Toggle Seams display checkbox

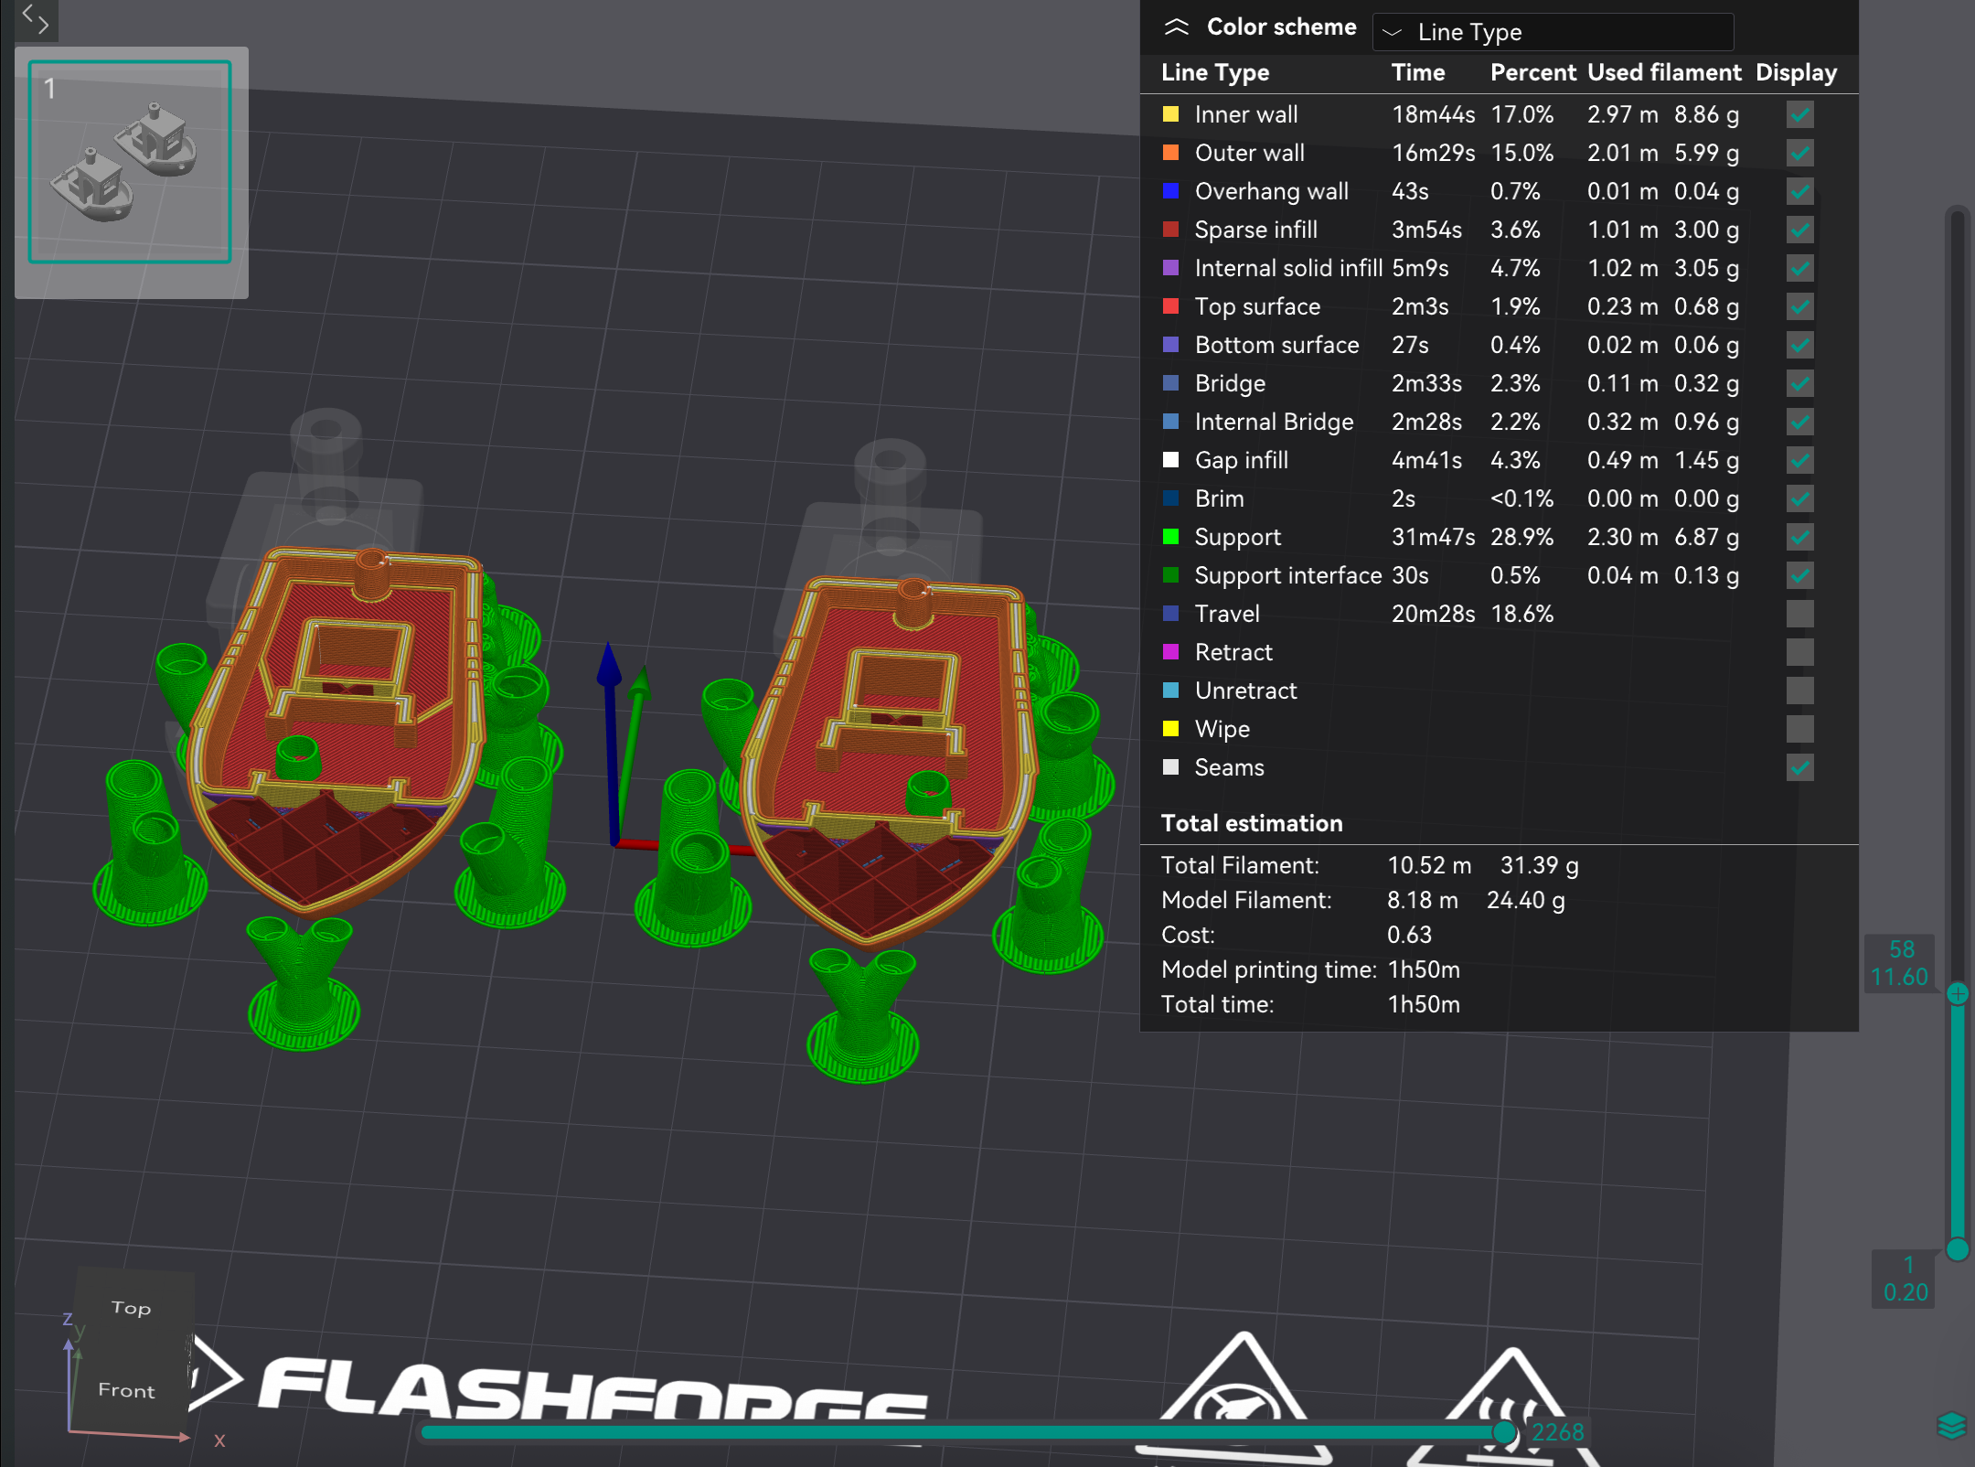click(x=1799, y=767)
